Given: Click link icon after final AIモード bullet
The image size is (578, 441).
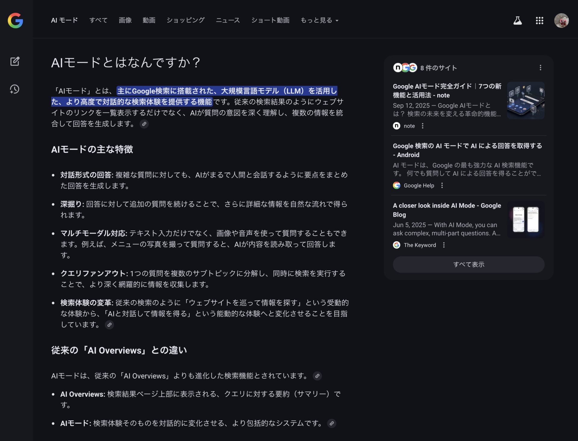Looking at the screenshot, I should pyautogui.click(x=331, y=423).
